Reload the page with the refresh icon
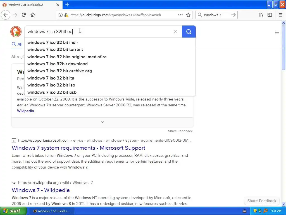Screen dimensions: 286x215 24,15
